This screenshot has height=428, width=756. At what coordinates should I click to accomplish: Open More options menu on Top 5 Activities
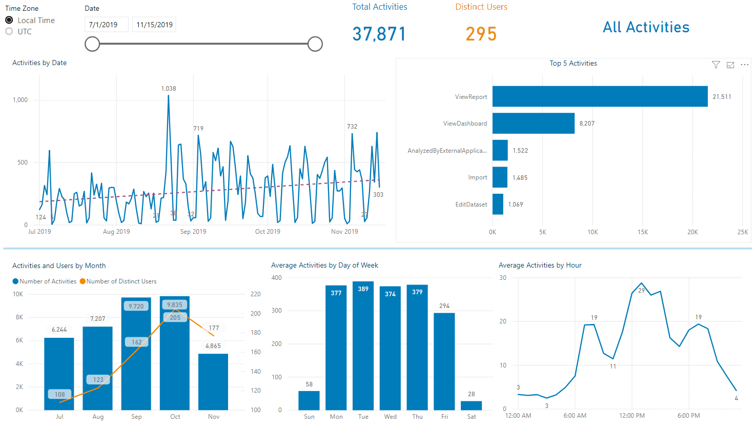click(x=744, y=65)
